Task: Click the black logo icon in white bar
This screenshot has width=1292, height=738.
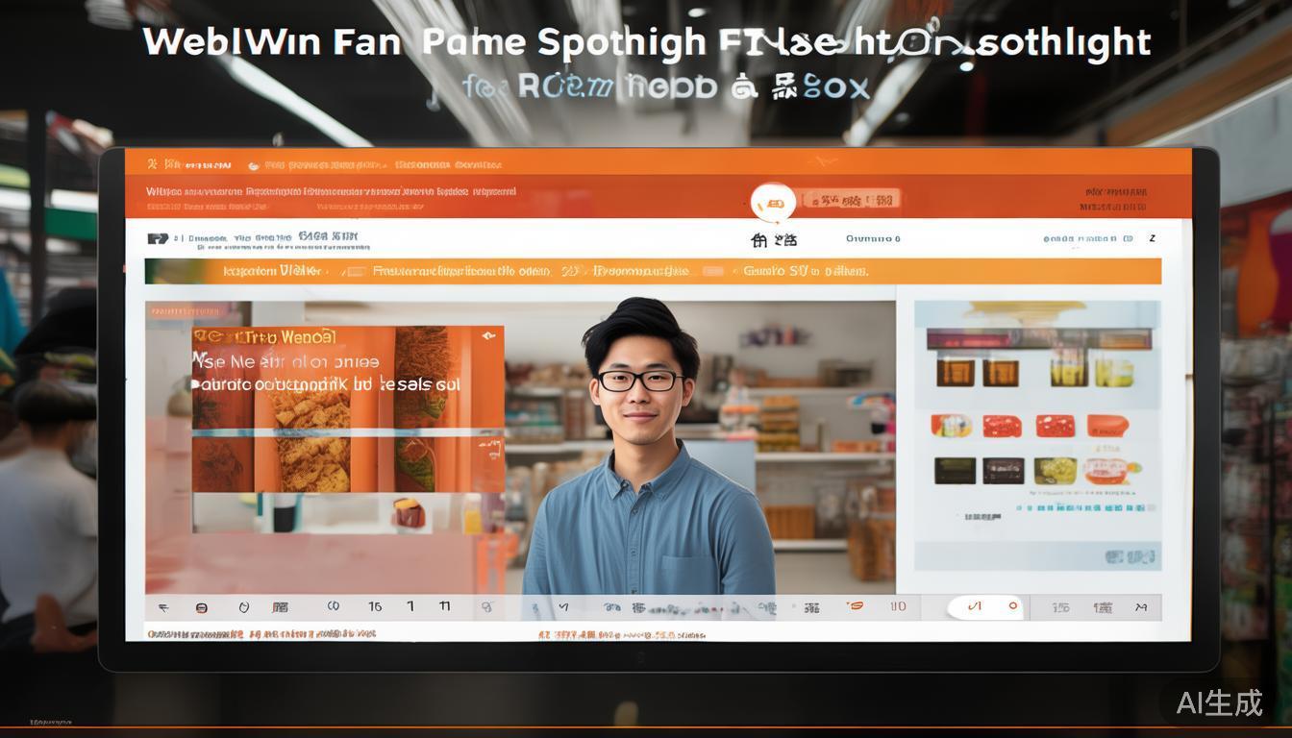Action: coord(159,238)
